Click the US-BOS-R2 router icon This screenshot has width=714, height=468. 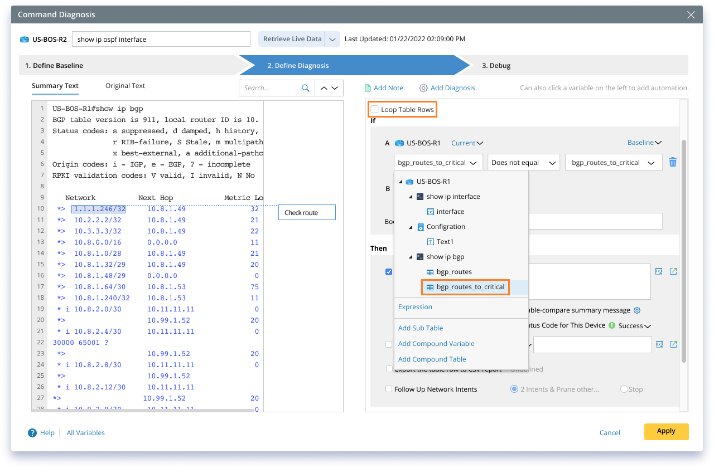pos(24,40)
